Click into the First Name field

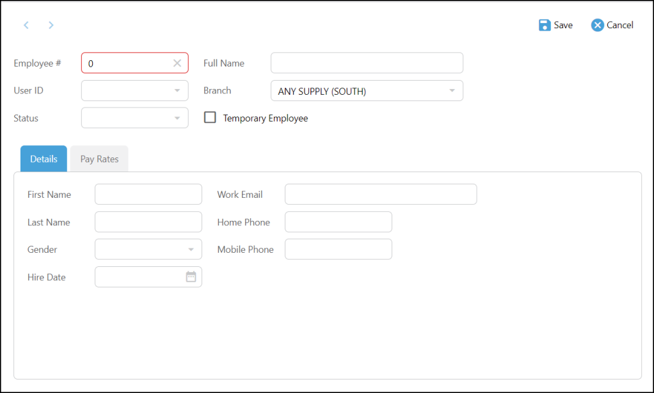tap(148, 195)
